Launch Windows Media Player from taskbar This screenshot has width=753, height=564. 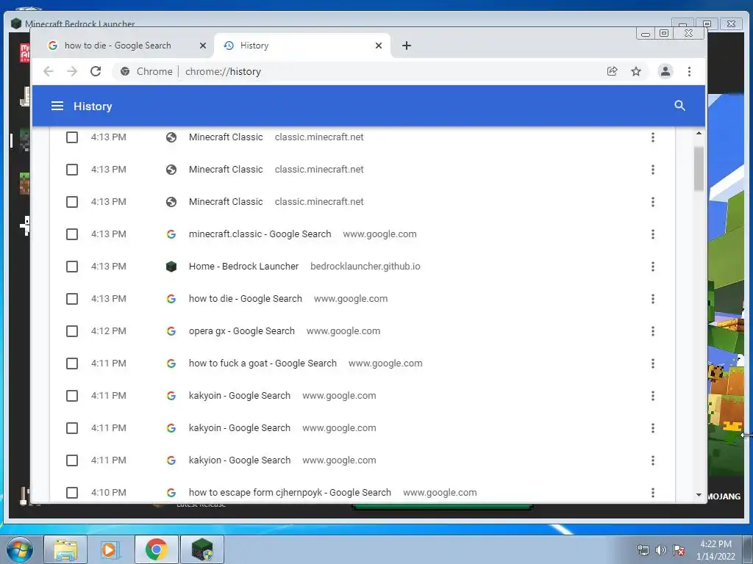(x=110, y=549)
